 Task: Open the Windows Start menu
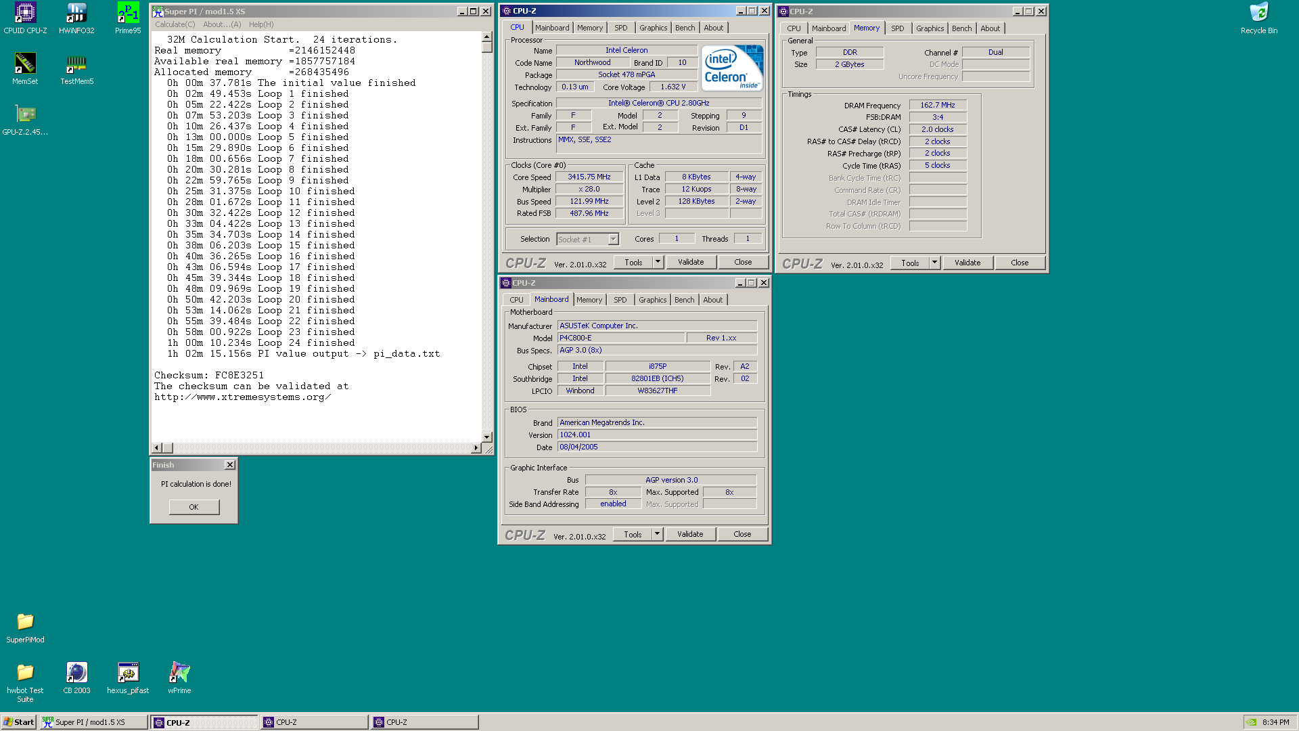coord(19,722)
